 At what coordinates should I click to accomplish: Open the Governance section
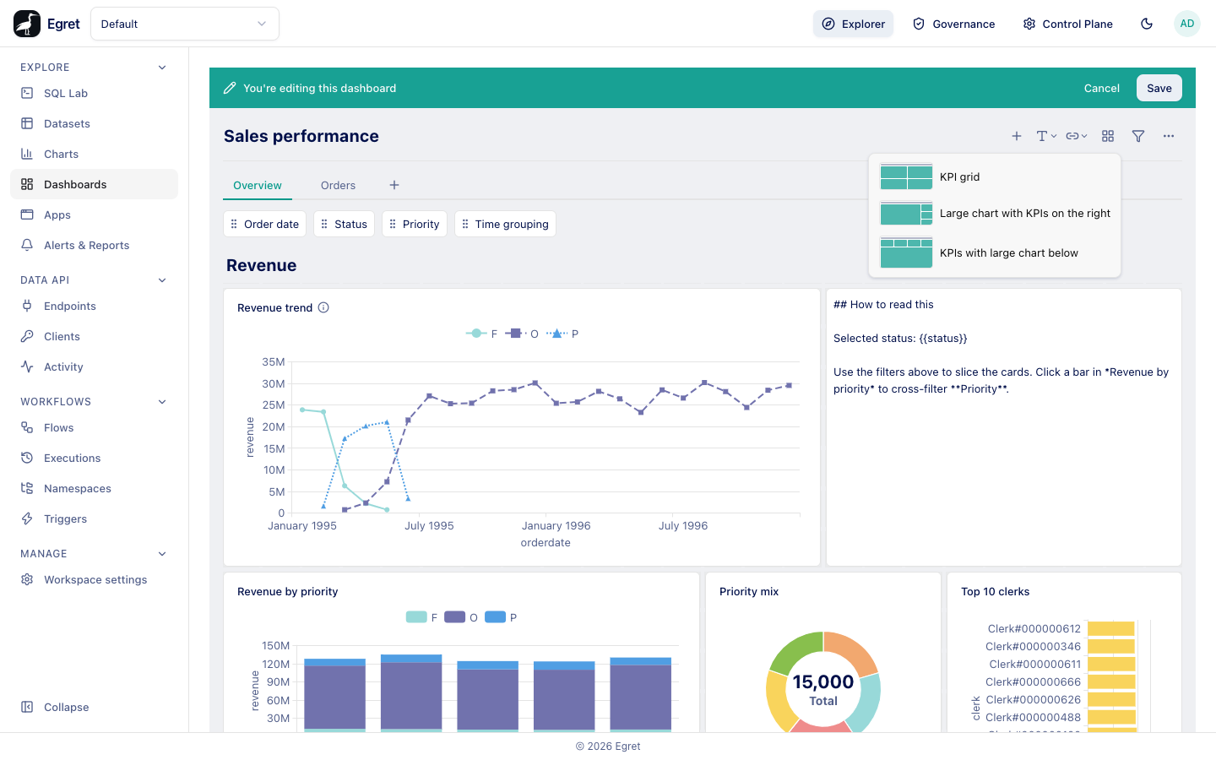[x=953, y=24]
